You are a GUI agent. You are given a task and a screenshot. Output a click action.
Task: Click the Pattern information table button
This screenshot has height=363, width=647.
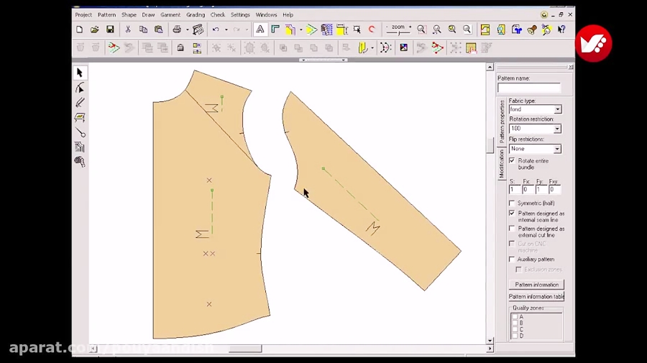pyautogui.click(x=536, y=297)
